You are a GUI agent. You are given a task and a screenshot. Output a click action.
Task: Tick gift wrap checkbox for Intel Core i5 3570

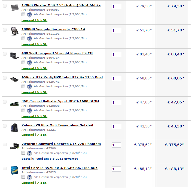[x=23, y=177]
